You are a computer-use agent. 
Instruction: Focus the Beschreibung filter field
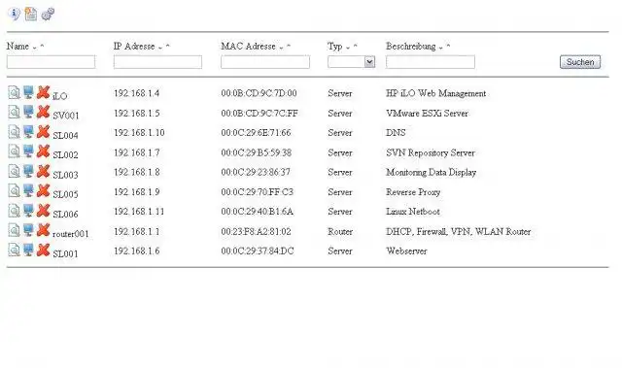click(431, 62)
